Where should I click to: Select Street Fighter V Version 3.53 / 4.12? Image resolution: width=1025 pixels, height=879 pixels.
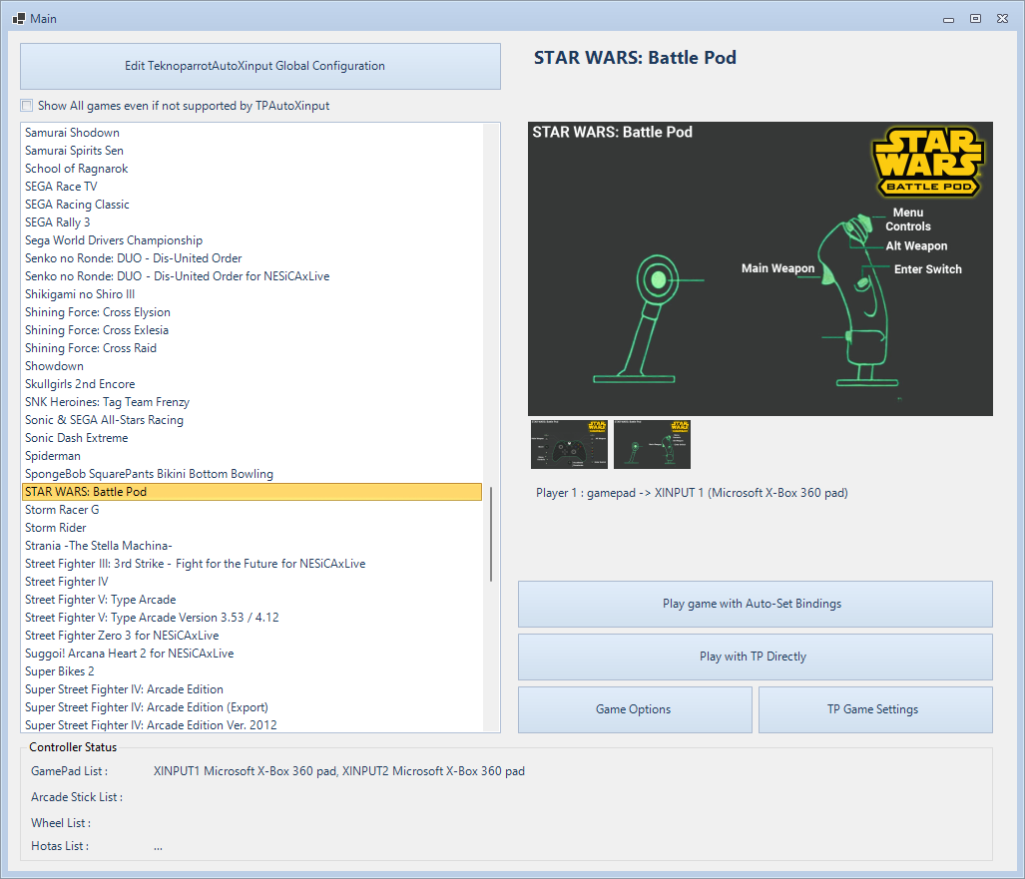pos(252,618)
